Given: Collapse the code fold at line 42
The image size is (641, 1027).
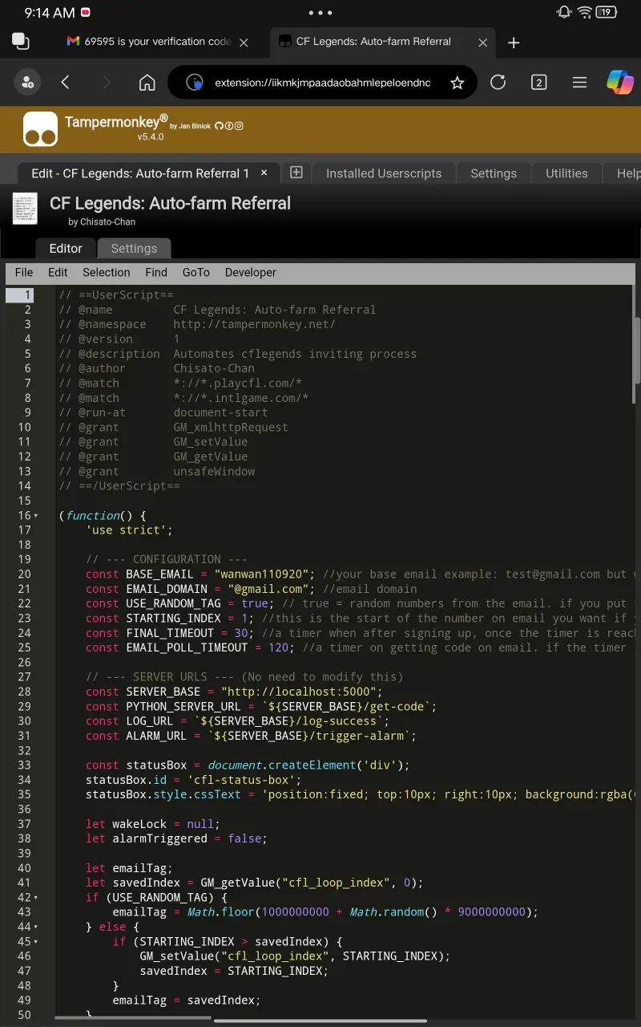Looking at the screenshot, I should pyautogui.click(x=36, y=898).
